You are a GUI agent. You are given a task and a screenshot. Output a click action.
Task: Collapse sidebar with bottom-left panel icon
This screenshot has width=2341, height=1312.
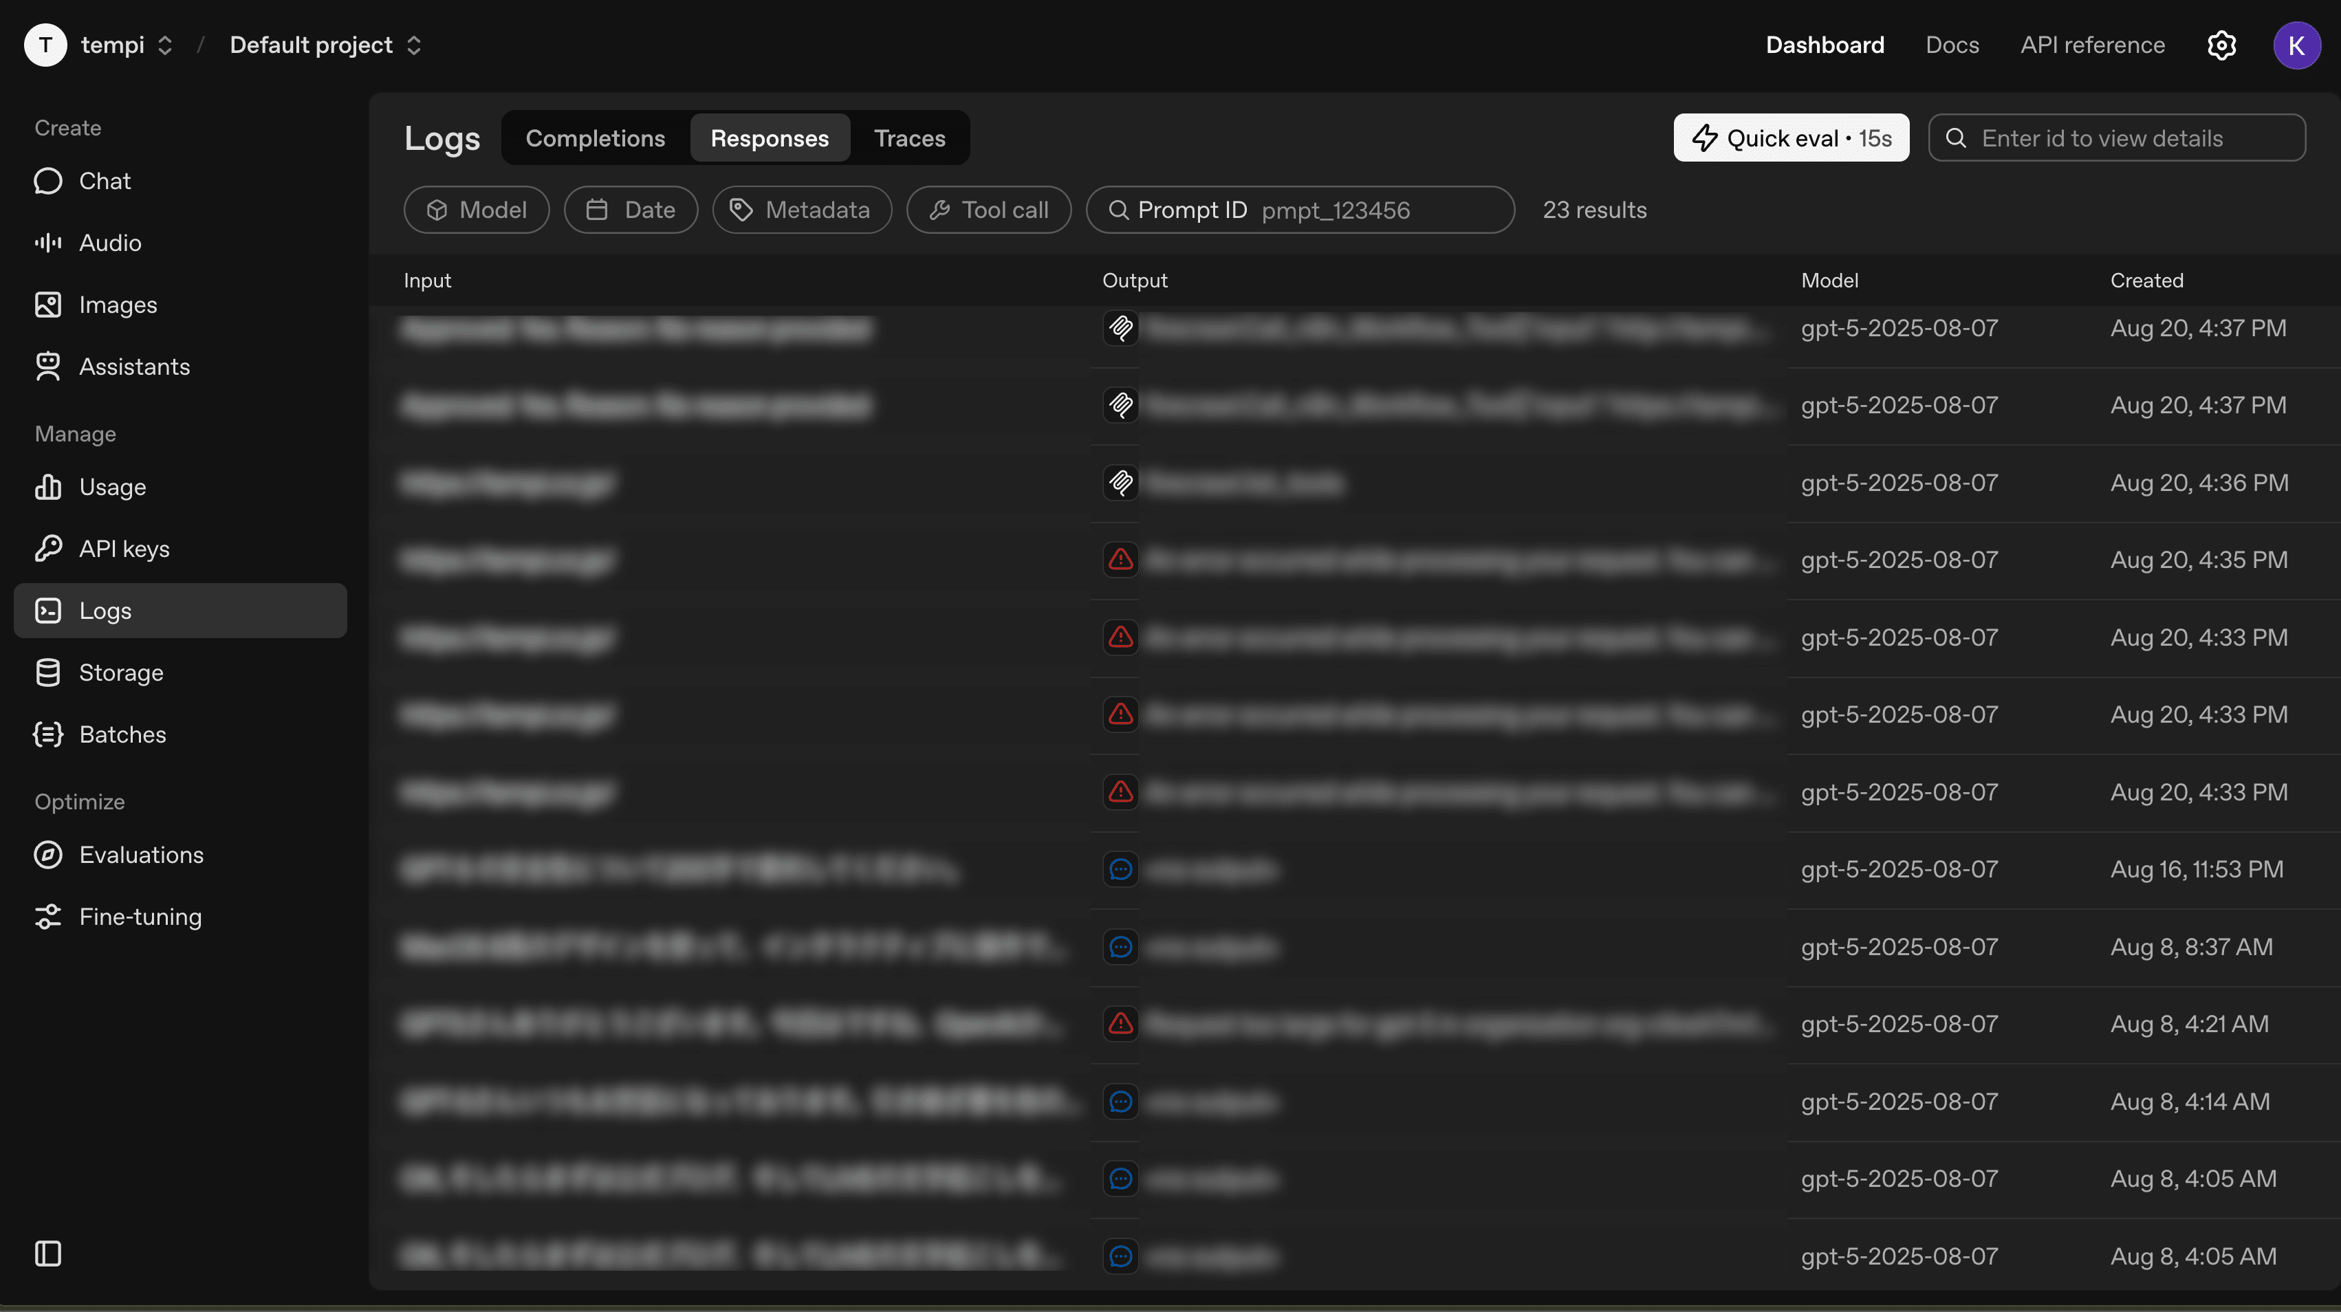click(x=47, y=1253)
